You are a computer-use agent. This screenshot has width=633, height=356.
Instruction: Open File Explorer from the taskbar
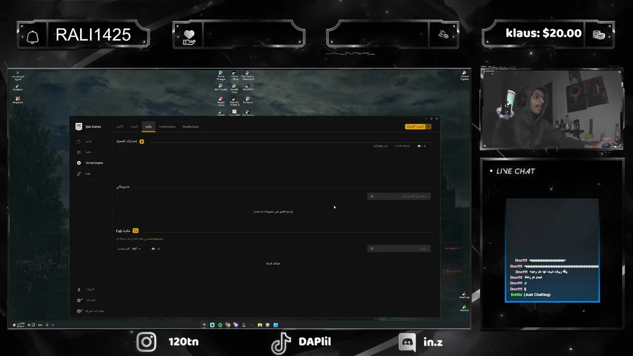260,325
